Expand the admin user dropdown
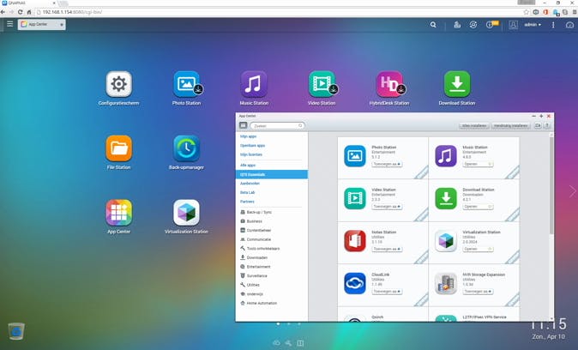The width and height of the screenshot is (578, 350). click(533, 25)
